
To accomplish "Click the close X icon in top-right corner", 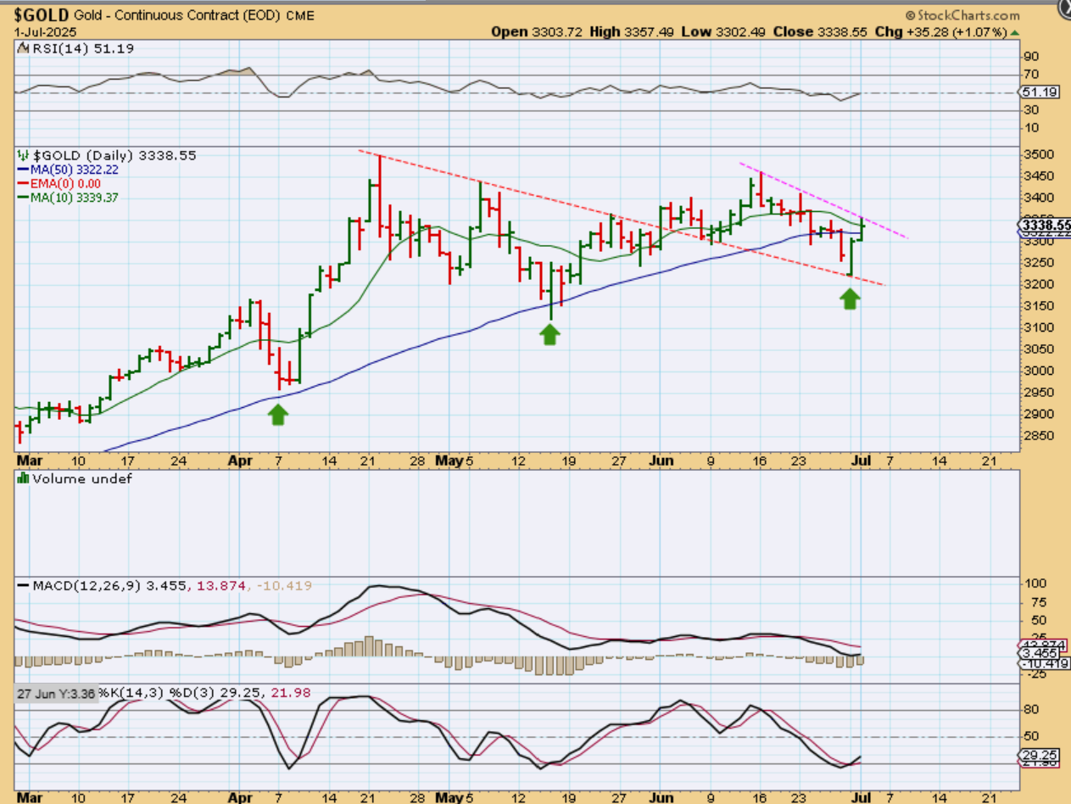I will (x=1063, y=7).
